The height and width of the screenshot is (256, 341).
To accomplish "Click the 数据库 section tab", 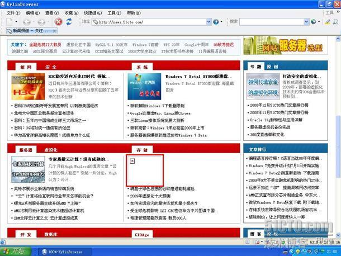I will point(51,234).
